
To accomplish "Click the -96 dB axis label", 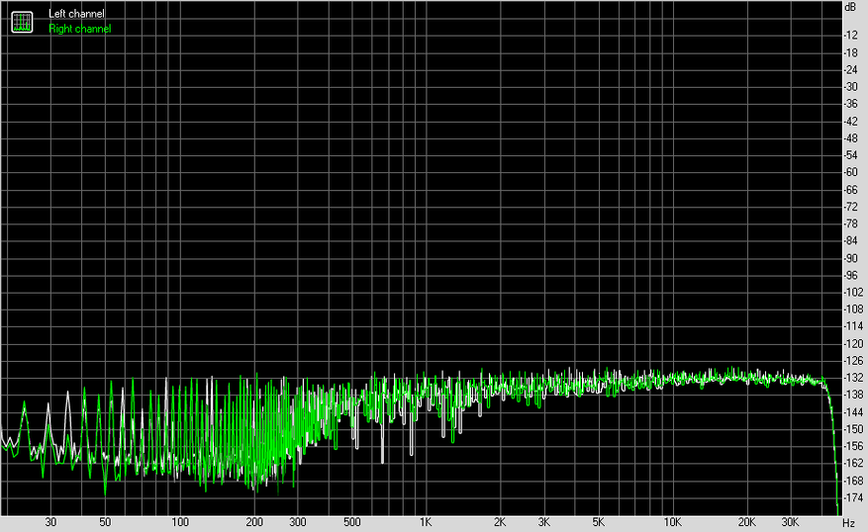I will [x=850, y=276].
